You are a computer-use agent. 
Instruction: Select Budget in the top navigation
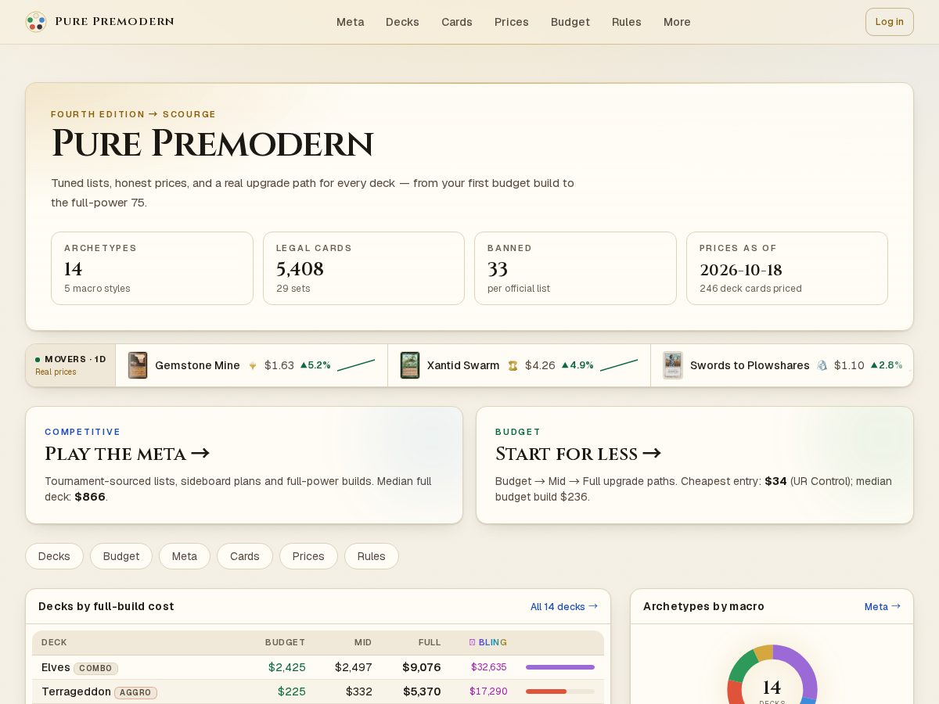(570, 22)
